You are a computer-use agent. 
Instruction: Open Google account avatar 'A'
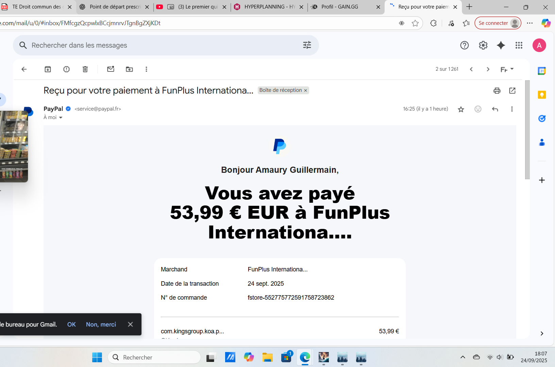[x=539, y=45]
